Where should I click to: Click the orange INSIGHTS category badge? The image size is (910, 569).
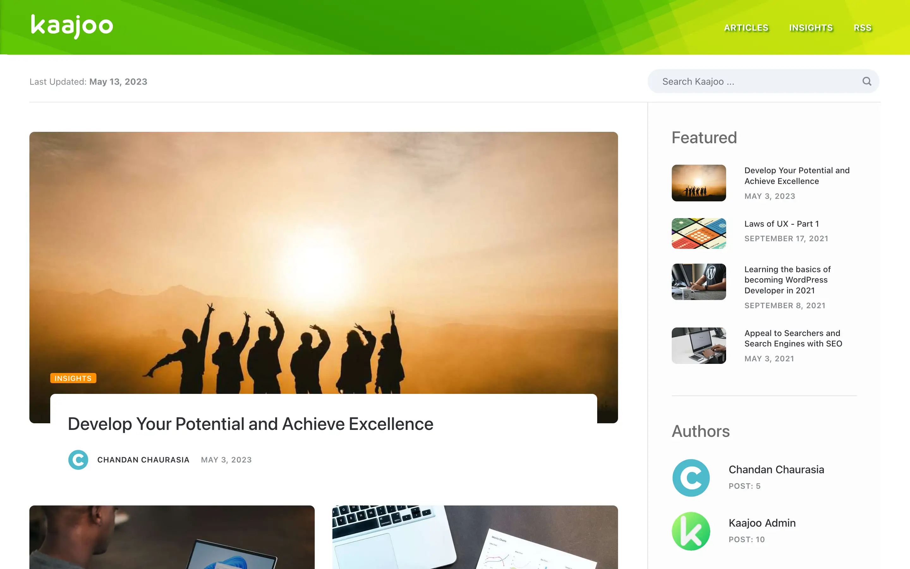[73, 378]
